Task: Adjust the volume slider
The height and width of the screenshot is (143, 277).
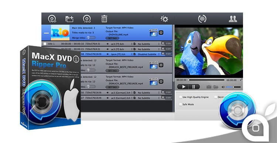Action: [x=233, y=87]
